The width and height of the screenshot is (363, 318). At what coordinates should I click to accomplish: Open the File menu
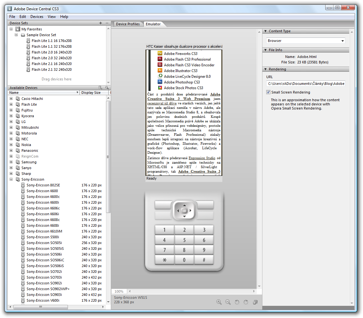point(12,17)
